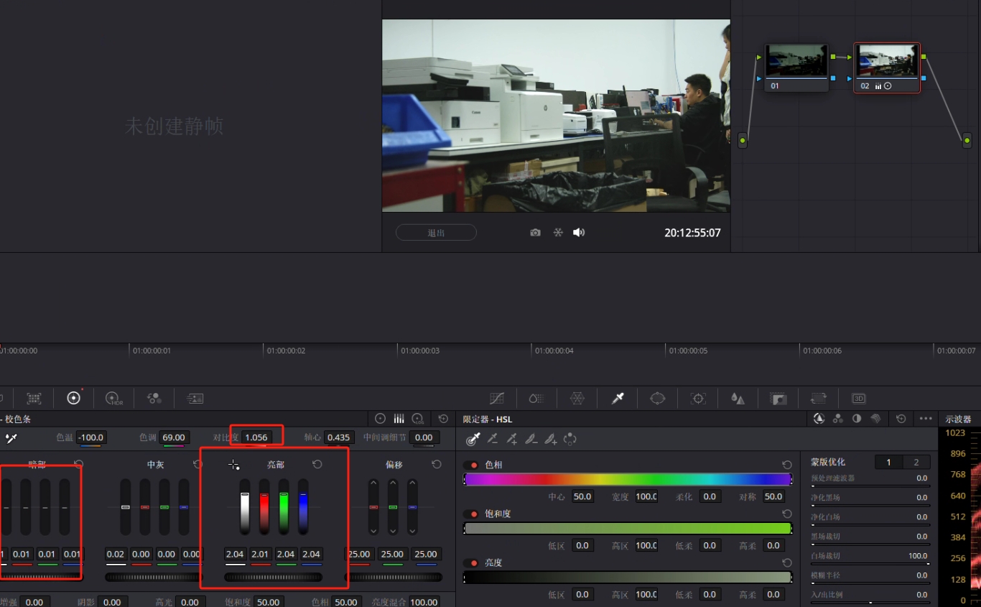Choose luminance qualifier mode icon
Image resolution: width=981 pixels, height=607 pixels.
pyautogui.click(x=857, y=419)
